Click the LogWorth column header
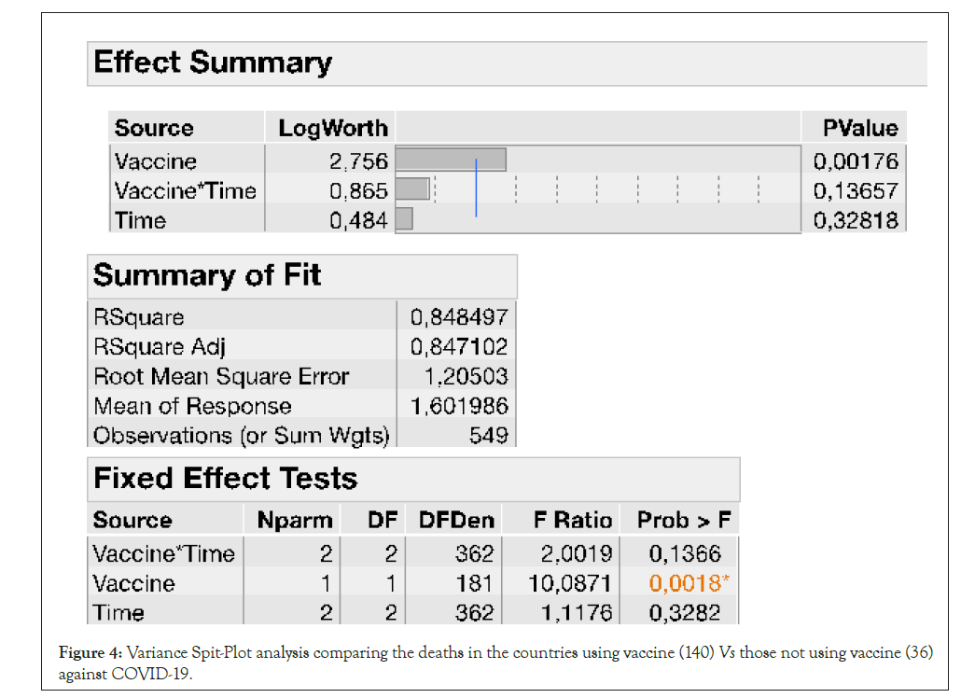This screenshot has width=975, height=698. pyautogui.click(x=331, y=128)
